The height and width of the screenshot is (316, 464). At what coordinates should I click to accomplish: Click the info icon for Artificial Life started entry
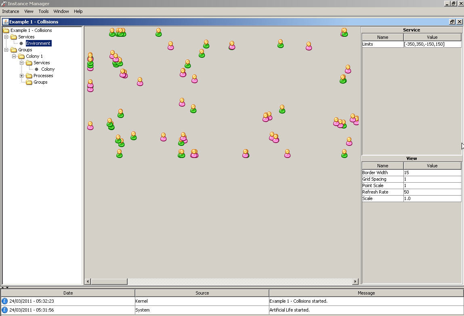[5, 310]
